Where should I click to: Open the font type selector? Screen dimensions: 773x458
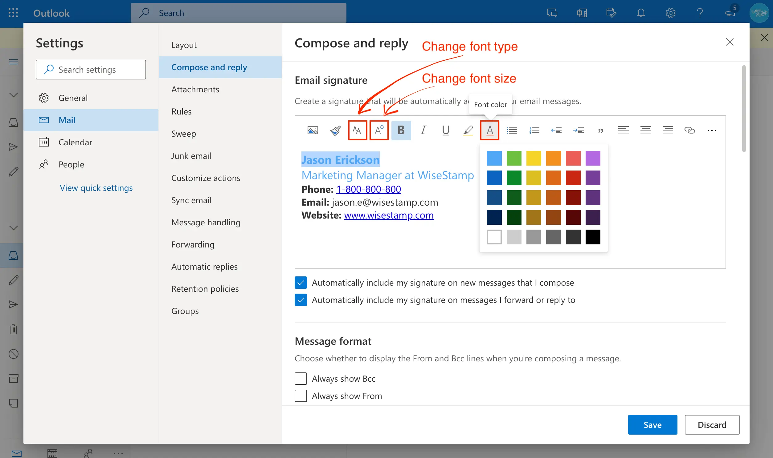(357, 130)
